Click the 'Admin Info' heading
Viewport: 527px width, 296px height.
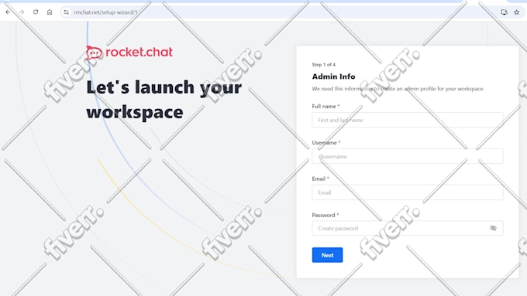click(x=333, y=77)
